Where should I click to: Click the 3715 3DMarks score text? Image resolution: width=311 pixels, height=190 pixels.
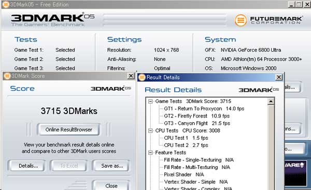tap(69, 111)
